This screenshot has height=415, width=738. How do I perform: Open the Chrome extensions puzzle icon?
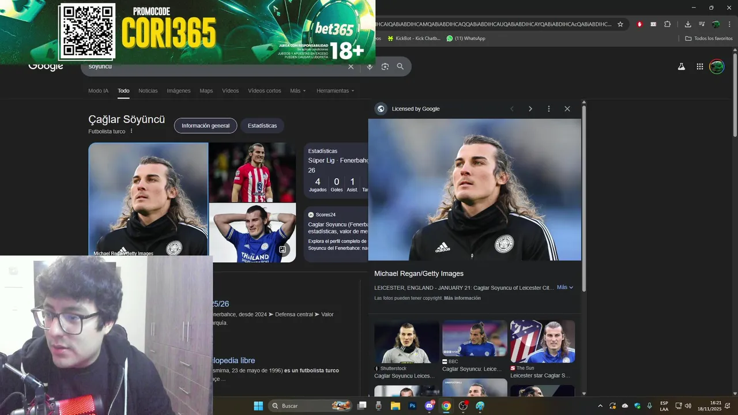(x=668, y=24)
